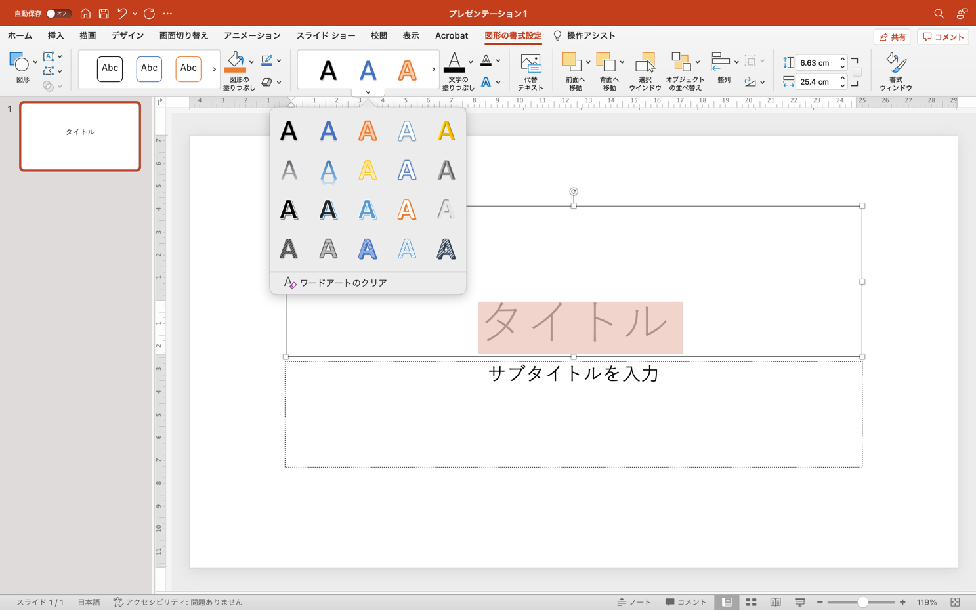Select the slide 1 thumbnail
This screenshot has height=610, width=976.
[x=80, y=136]
